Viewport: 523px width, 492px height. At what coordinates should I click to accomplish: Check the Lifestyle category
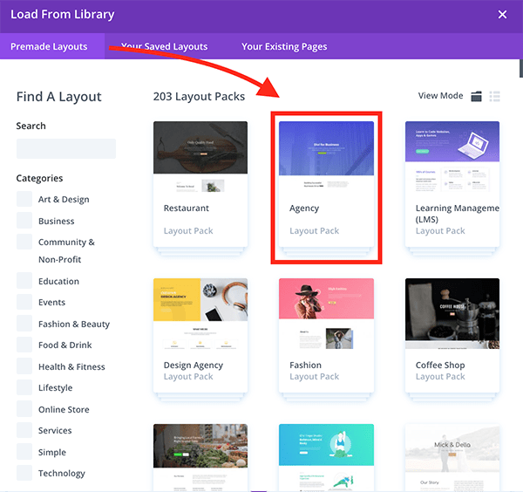(24, 387)
